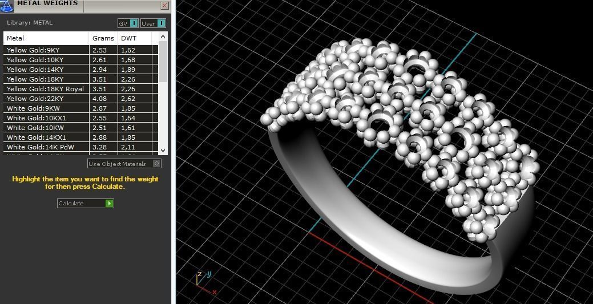The image size is (593, 304).
Task: Select White Gold:10KW row
Action: coord(80,128)
